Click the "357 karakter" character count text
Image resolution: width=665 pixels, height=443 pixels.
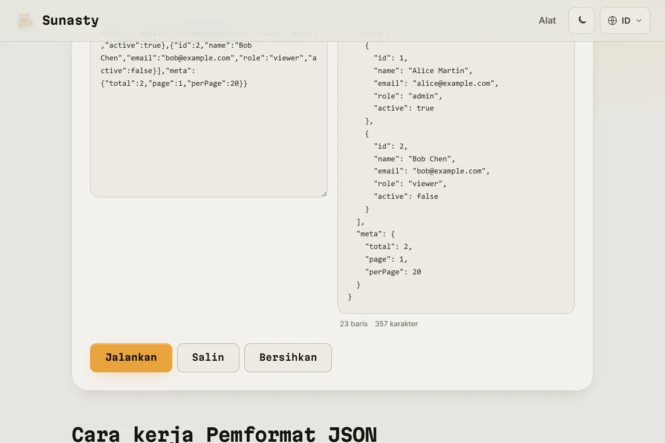click(396, 323)
